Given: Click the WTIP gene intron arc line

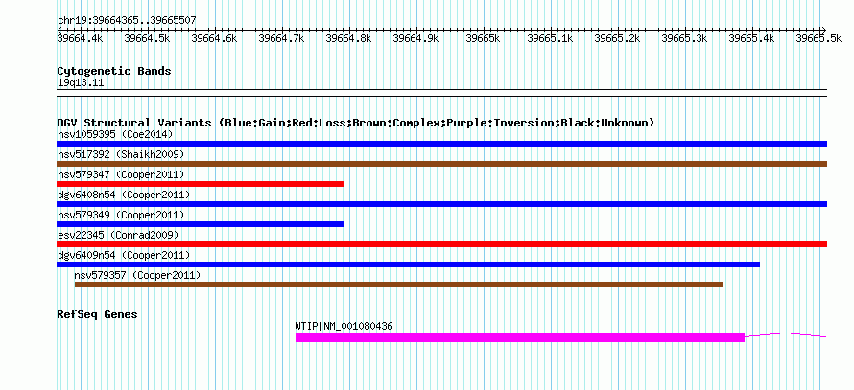Looking at the screenshot, I should click(x=785, y=333).
